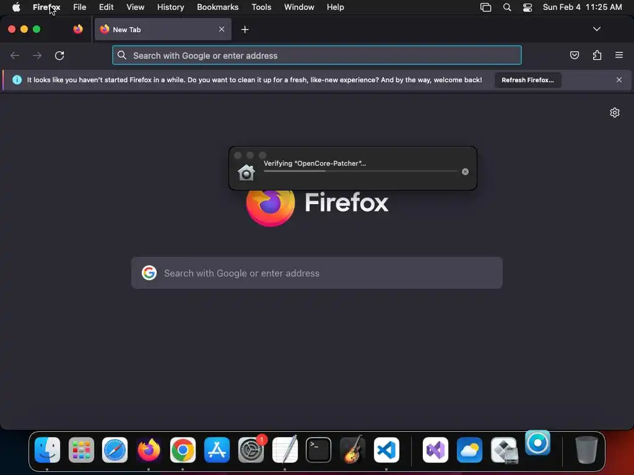Dismiss the refresh notification bar
The height and width of the screenshot is (475, 634).
(x=619, y=80)
